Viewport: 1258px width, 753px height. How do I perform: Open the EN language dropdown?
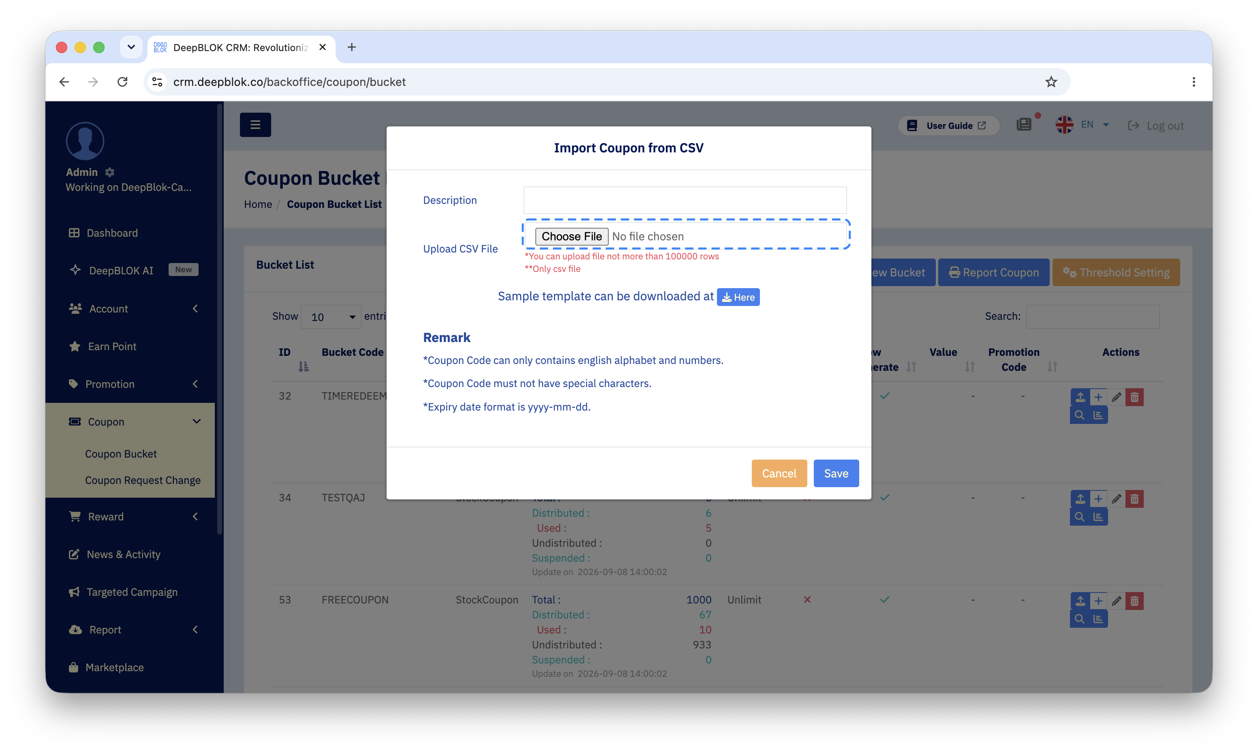point(1083,125)
